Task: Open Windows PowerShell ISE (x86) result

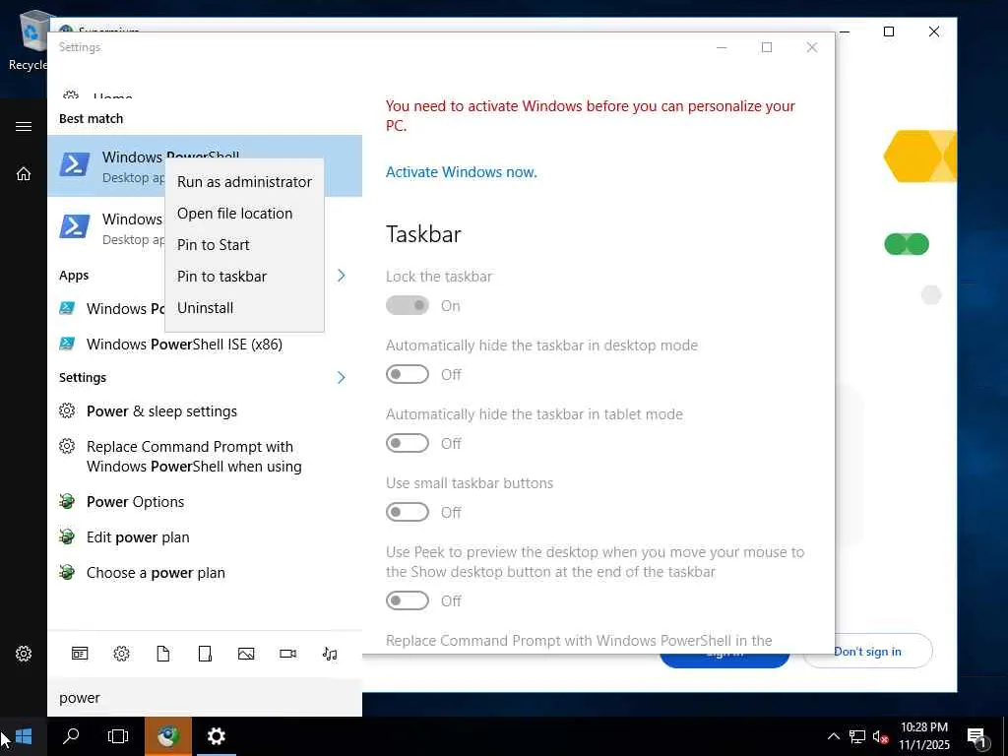Action: pyautogui.click(x=205, y=344)
